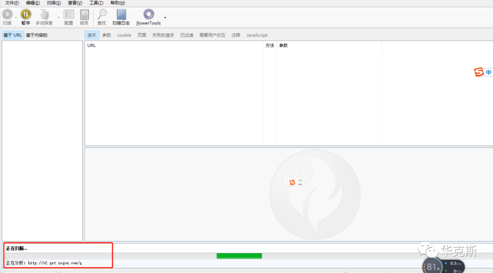Open the 文件(F) menu

point(12,3)
